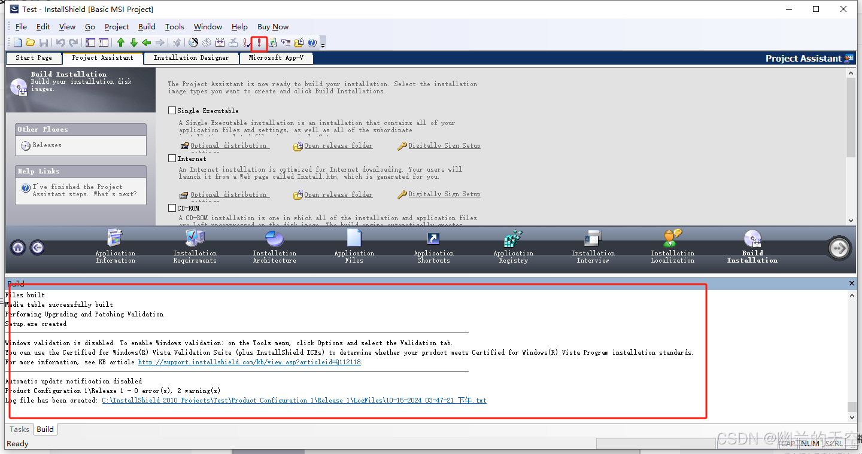Click the Save floppy disk icon
This screenshot has width=862, height=454.
point(44,42)
